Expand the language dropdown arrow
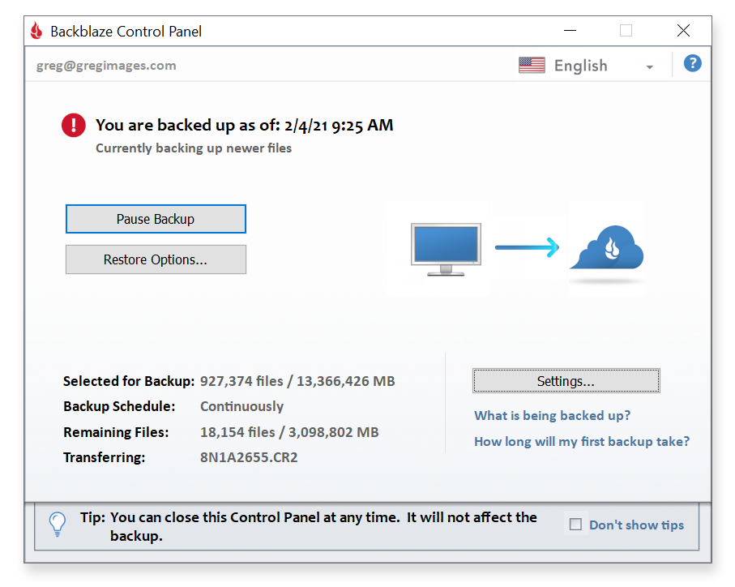The height and width of the screenshot is (587, 735). point(649,67)
